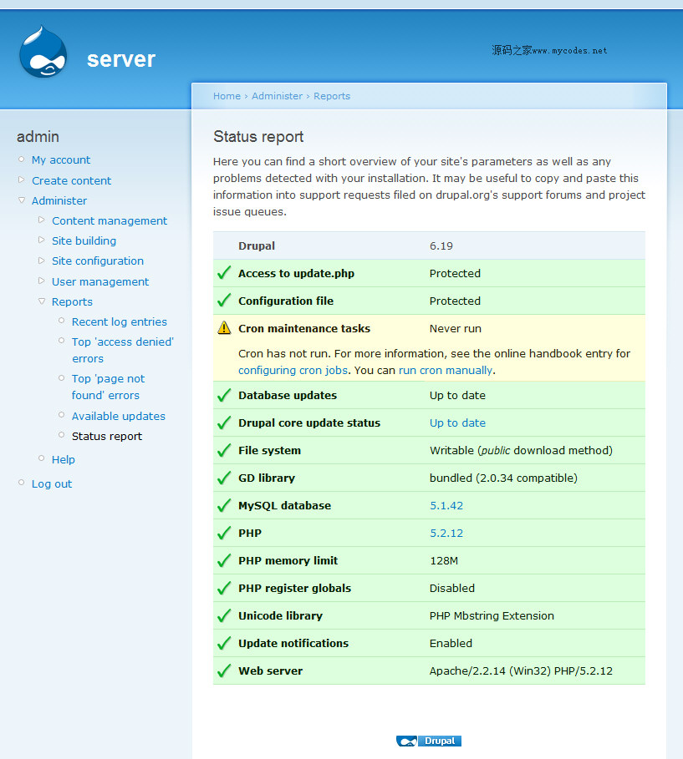Click checkmark icon beside Configuration file
The width and height of the screenshot is (683, 759).
(224, 301)
